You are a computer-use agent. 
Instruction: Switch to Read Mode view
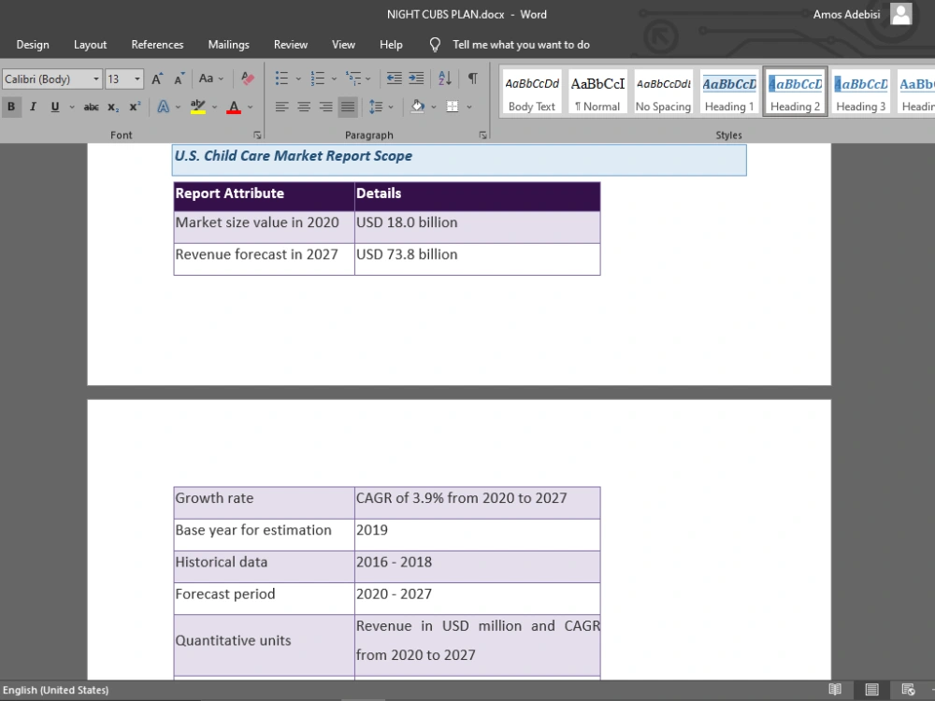[835, 690]
